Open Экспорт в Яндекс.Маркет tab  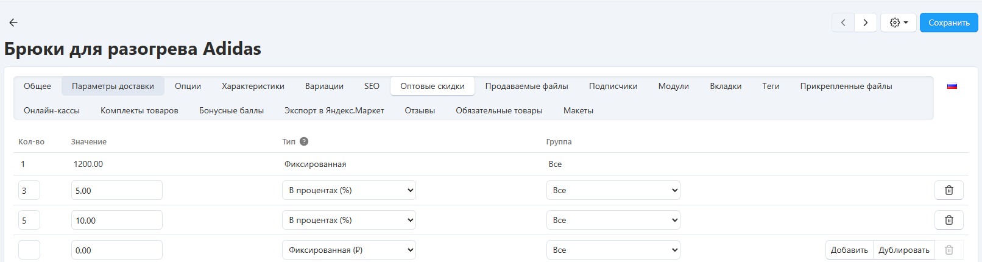(x=334, y=110)
